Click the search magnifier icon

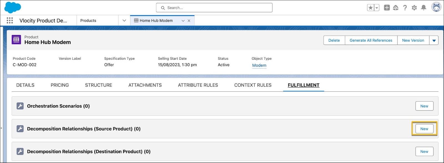(163, 8)
